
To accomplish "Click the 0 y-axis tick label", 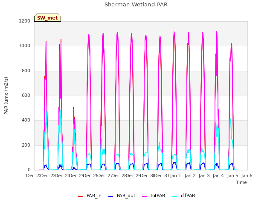I will pyautogui.click(x=29, y=170).
